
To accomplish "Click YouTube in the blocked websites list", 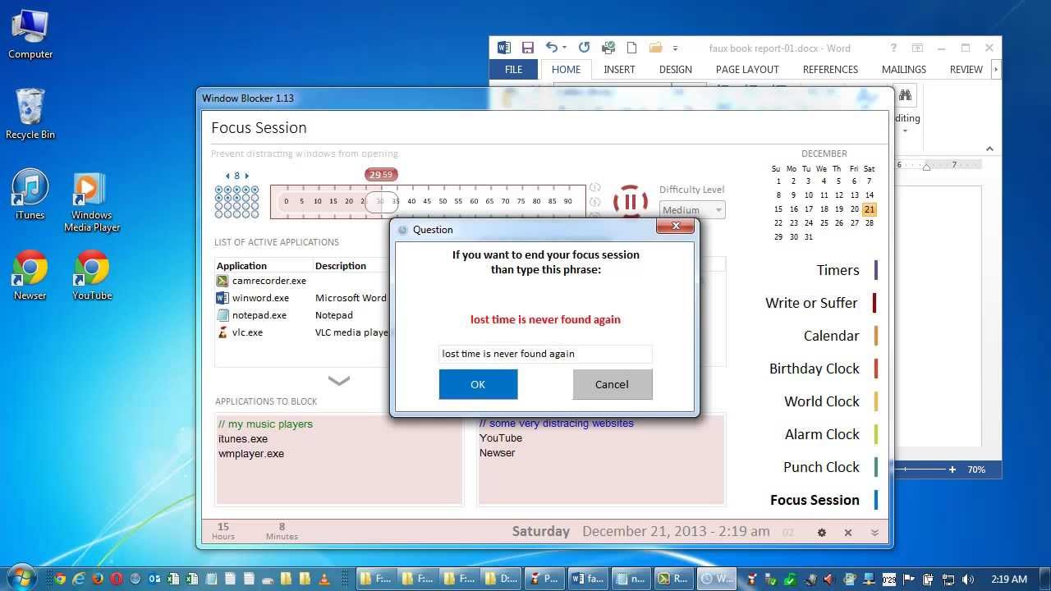I will [x=501, y=438].
